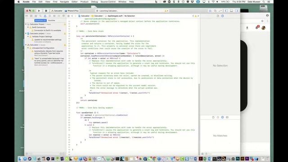This screenshot has height=162, width=288.
Task: Stop the running task in Xcode
Action: [46, 11]
